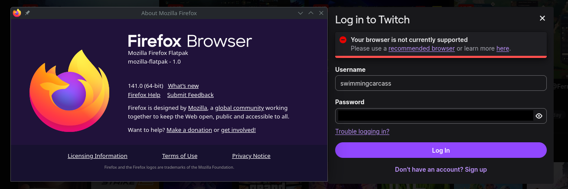Click the mozilla-flatpak - 1.0 text
Viewport: 568px width, 189px height.
coord(154,61)
